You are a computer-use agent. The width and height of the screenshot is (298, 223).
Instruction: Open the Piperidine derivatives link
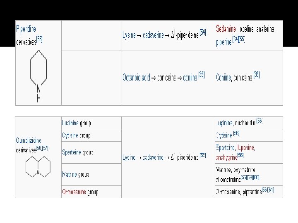[26, 29]
